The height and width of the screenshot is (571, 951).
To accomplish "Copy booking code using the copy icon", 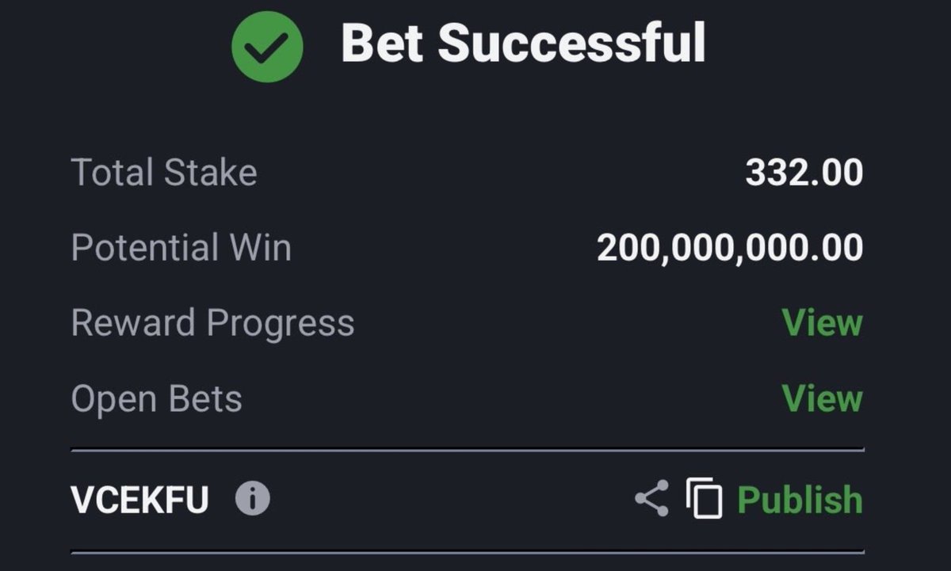I will click(704, 499).
